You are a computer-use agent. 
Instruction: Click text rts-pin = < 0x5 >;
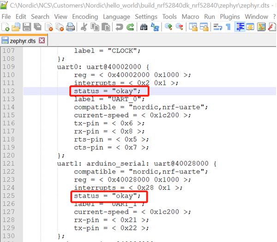coord(111,139)
